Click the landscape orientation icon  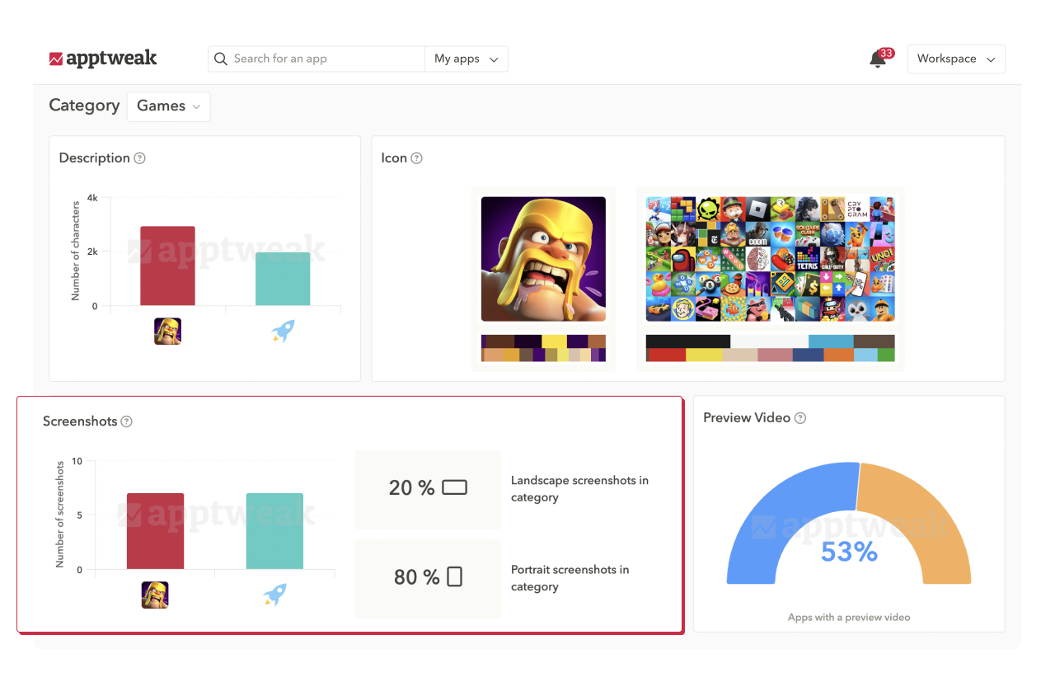[454, 487]
